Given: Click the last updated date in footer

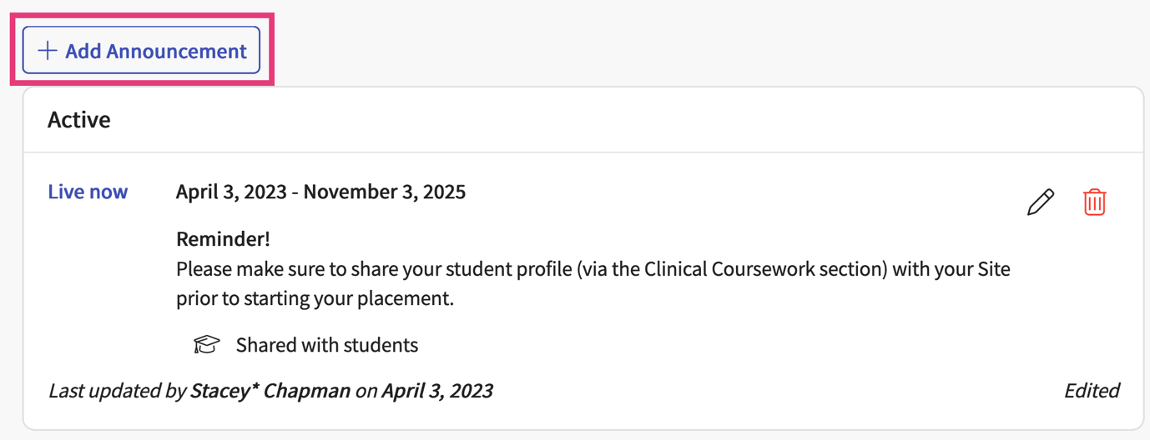Looking at the screenshot, I should click(437, 391).
